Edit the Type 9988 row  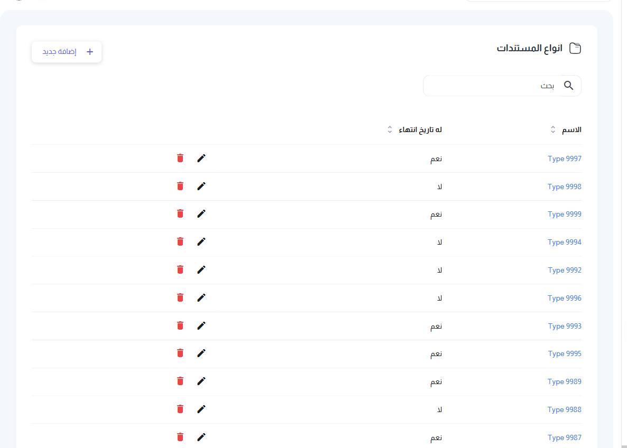tap(201, 409)
